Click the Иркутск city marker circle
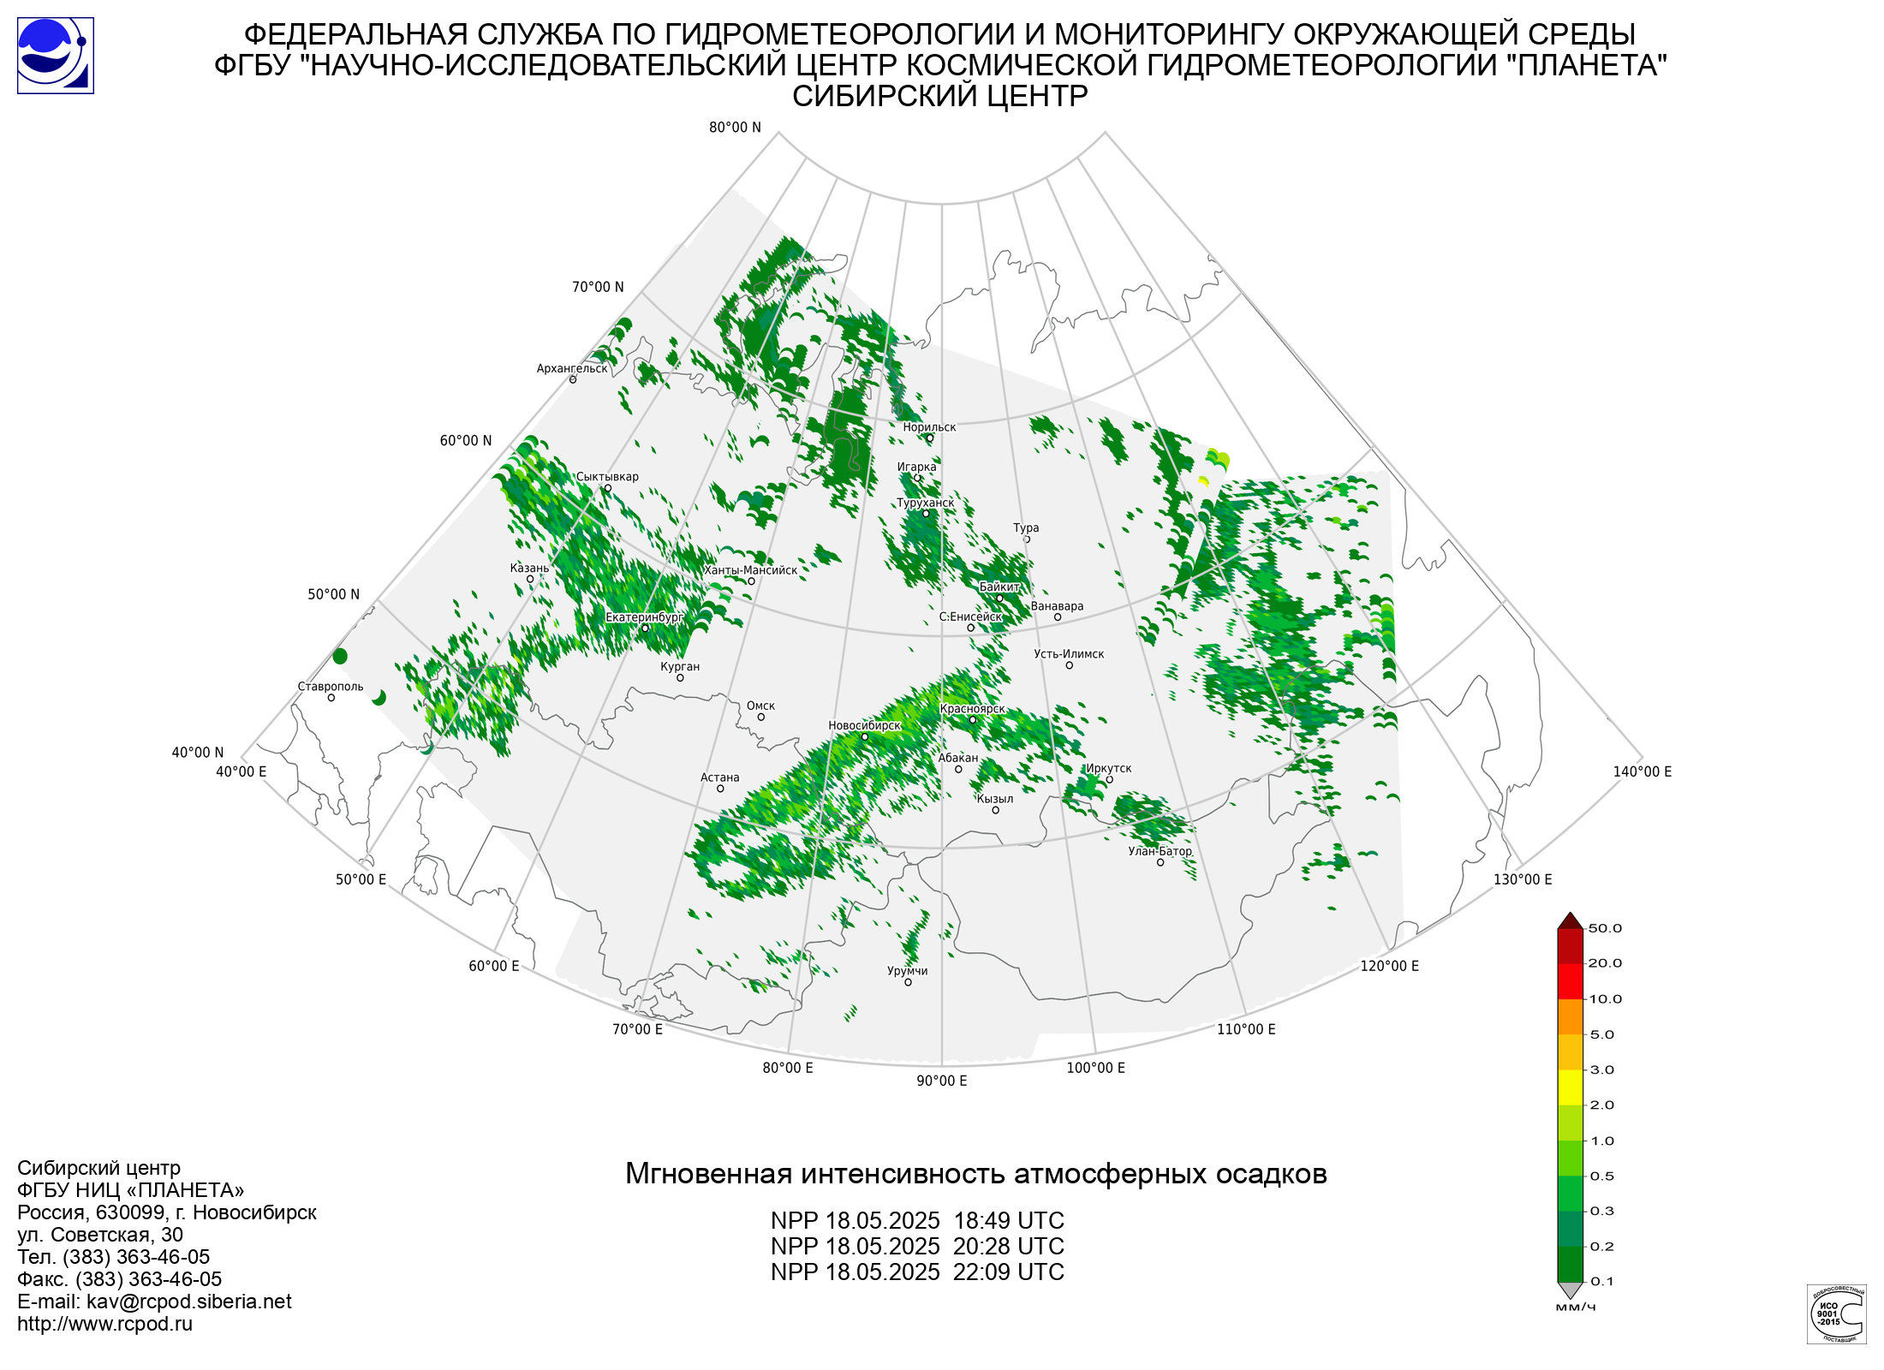 coord(1109,779)
